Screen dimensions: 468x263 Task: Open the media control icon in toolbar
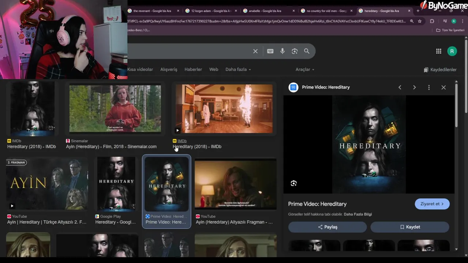click(445, 21)
